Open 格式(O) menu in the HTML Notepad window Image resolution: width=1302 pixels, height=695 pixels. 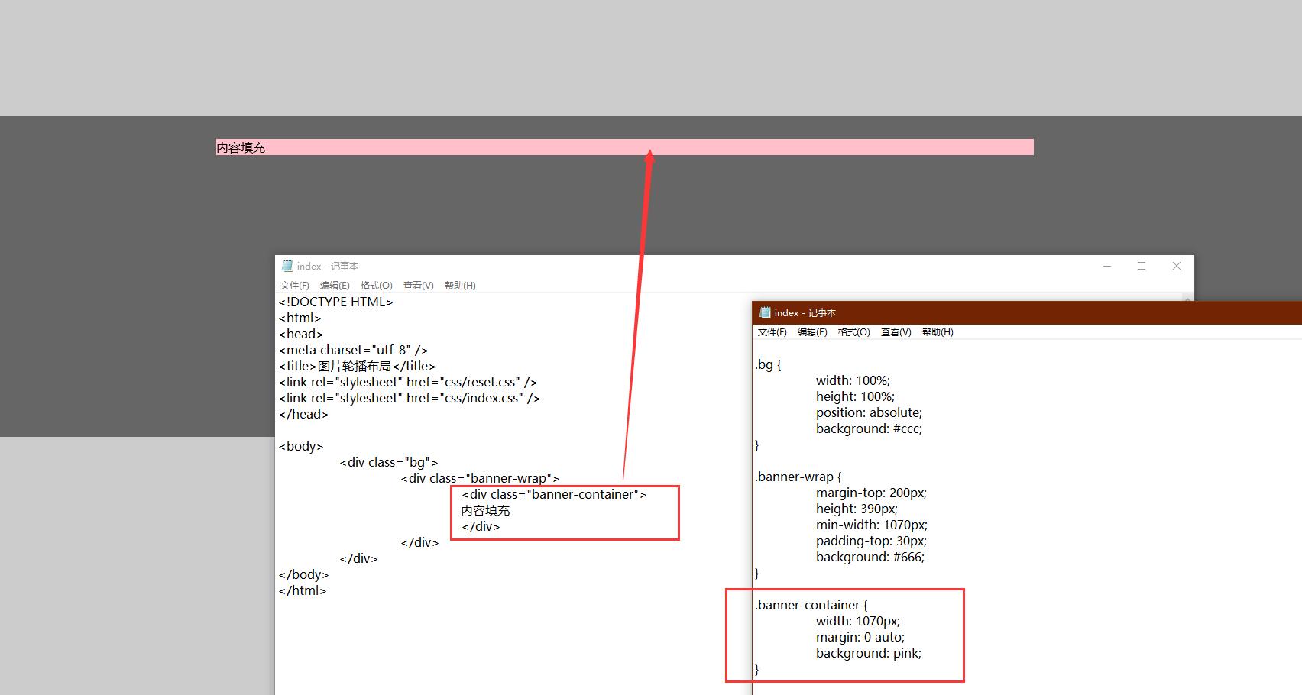[x=376, y=286]
